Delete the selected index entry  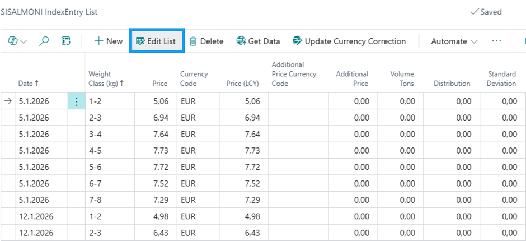coord(206,41)
